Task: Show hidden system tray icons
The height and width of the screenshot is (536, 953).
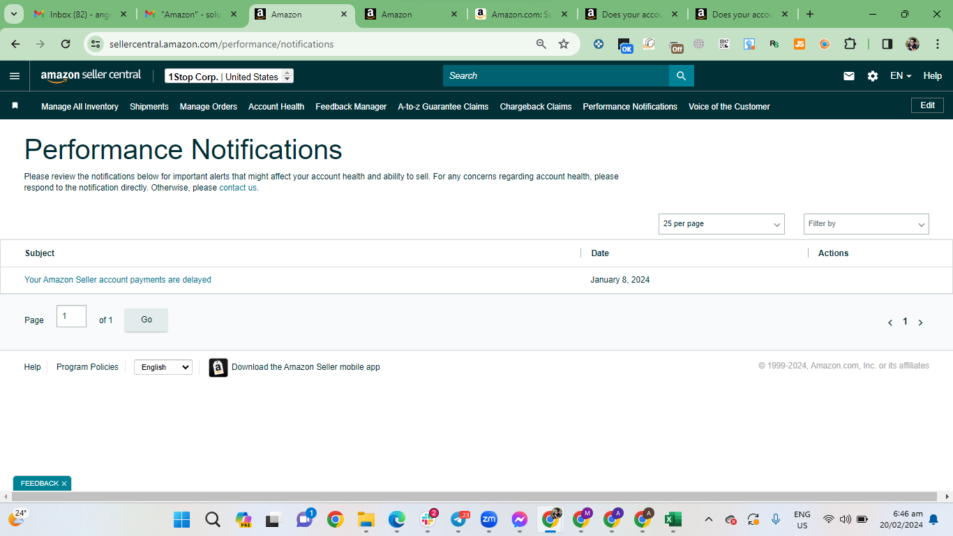Action: click(709, 519)
